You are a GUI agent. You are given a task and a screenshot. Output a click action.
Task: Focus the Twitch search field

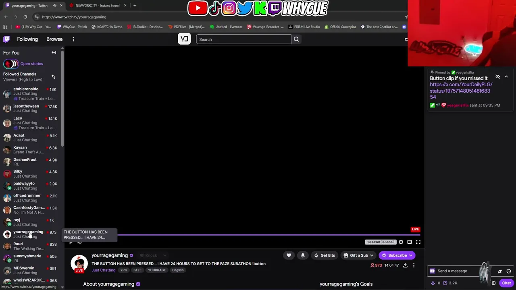point(243,39)
